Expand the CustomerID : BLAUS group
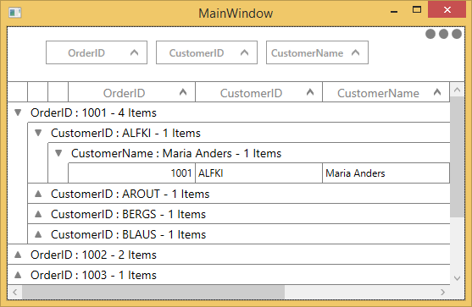 click(x=38, y=234)
